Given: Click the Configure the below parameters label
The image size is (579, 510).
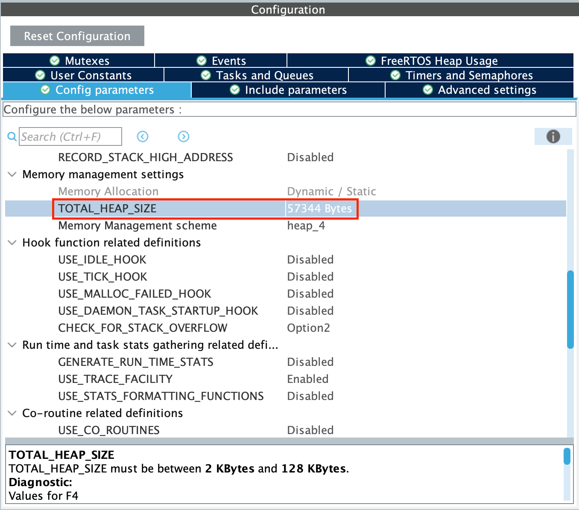Looking at the screenshot, I should [x=93, y=110].
